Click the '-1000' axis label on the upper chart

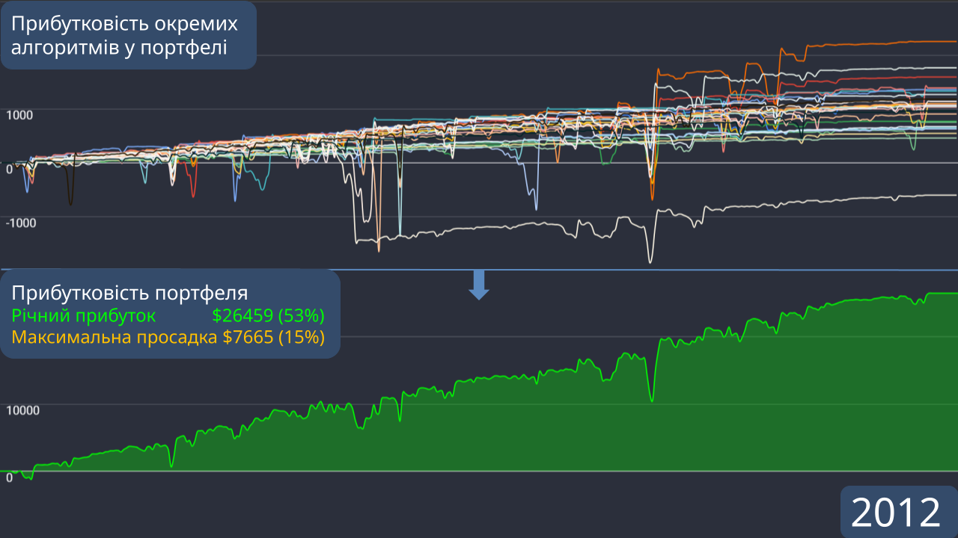tap(20, 223)
